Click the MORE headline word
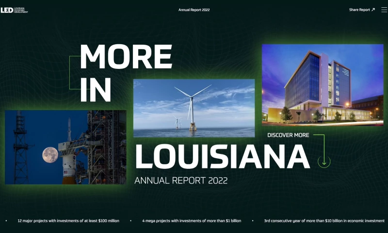The width and height of the screenshot is (388, 233). tap(126, 57)
